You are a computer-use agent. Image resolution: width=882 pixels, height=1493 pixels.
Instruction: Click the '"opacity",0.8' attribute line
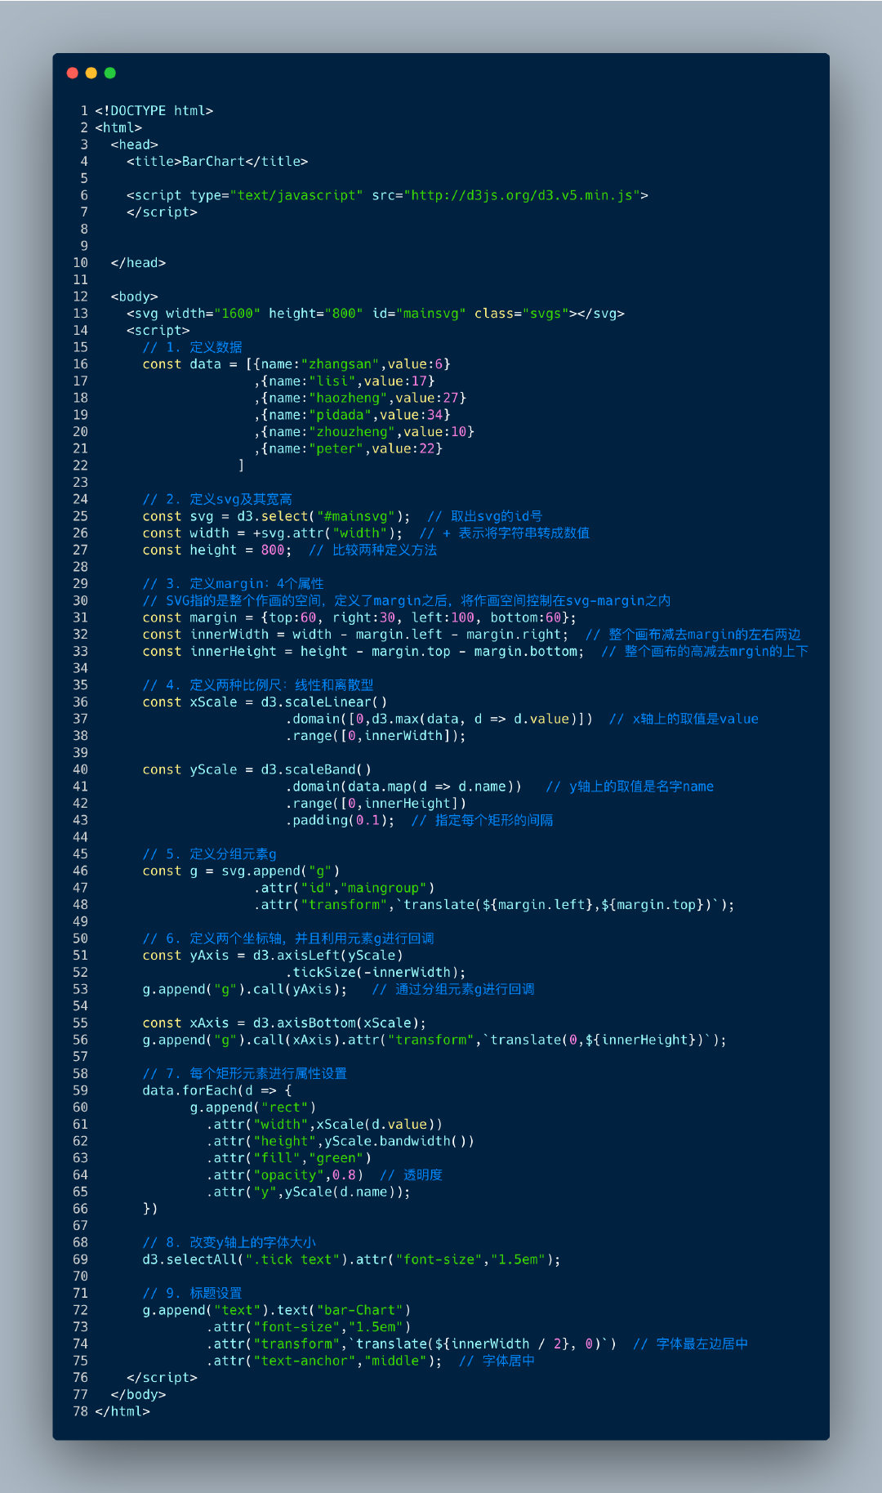point(284,1174)
